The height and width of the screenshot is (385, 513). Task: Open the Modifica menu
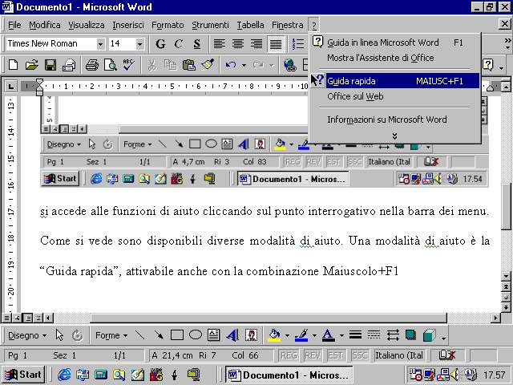pyautogui.click(x=45, y=25)
